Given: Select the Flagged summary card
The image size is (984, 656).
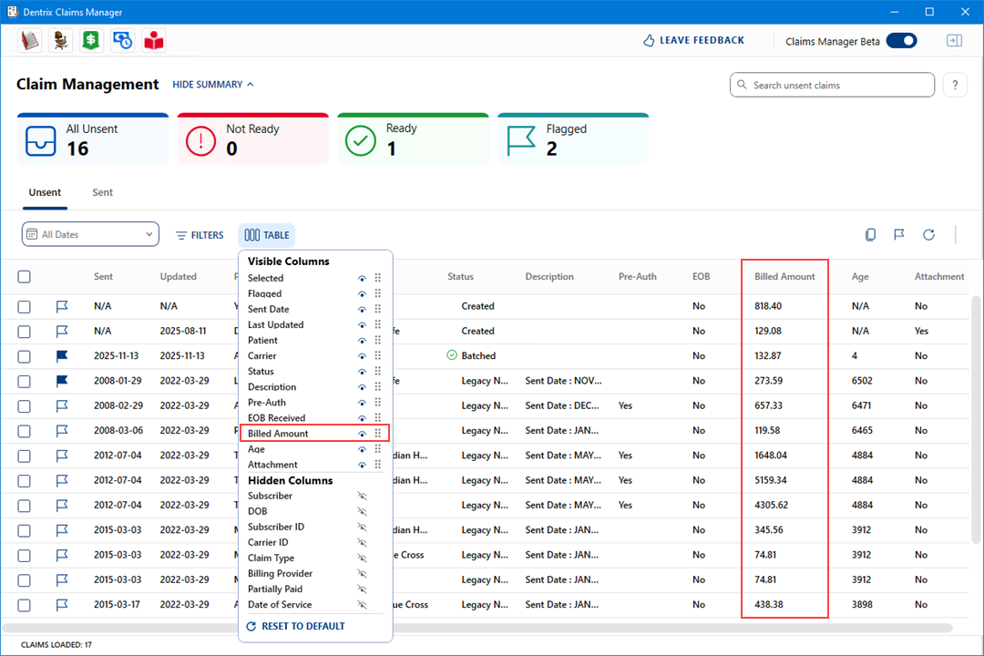Looking at the screenshot, I should (572, 139).
